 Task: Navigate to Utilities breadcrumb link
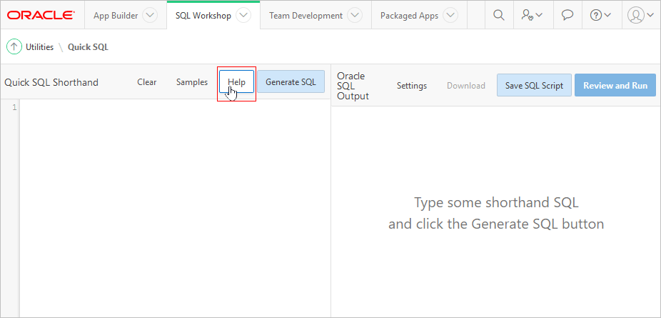[40, 47]
